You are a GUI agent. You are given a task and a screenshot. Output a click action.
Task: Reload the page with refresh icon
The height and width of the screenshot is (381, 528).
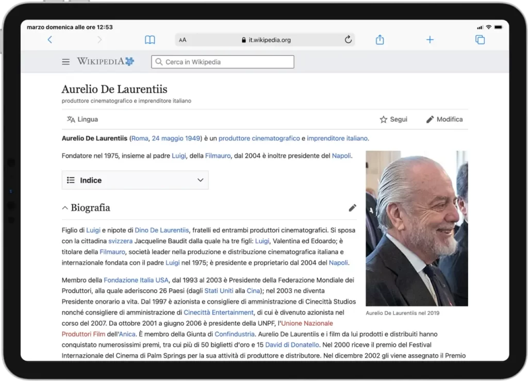coord(348,40)
